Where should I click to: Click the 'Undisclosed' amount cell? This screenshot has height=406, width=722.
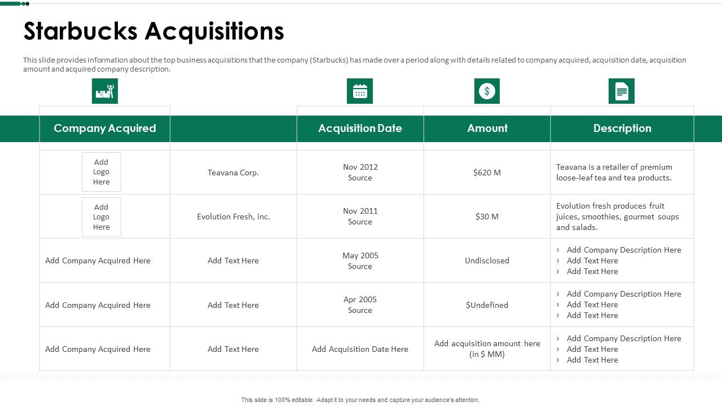pos(487,261)
